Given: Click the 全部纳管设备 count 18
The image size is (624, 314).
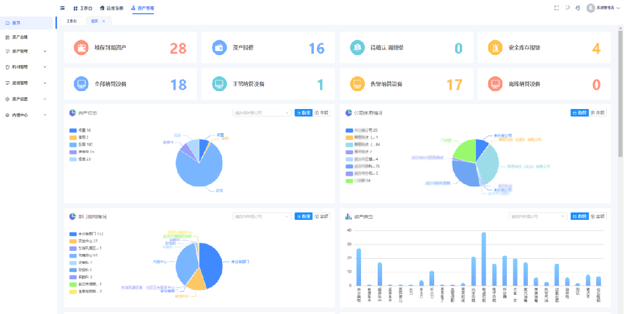Looking at the screenshot, I should coord(178,84).
